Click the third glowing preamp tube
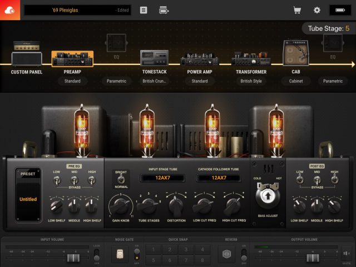The width and height of the screenshot is (356, 267). 212,131
